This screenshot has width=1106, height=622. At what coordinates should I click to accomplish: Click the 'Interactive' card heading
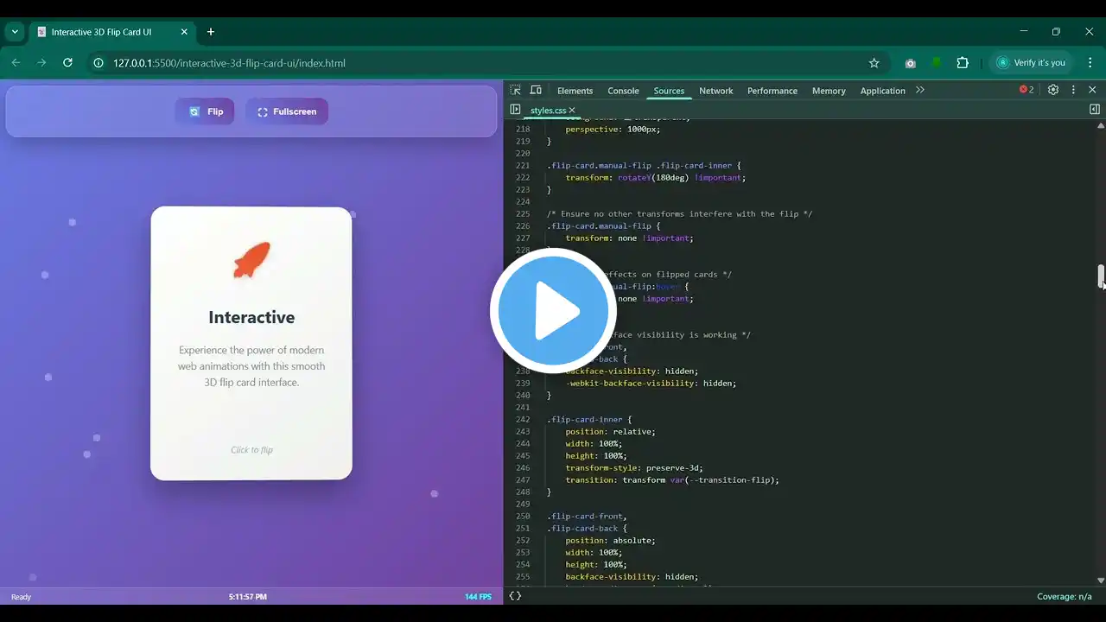coord(251,317)
